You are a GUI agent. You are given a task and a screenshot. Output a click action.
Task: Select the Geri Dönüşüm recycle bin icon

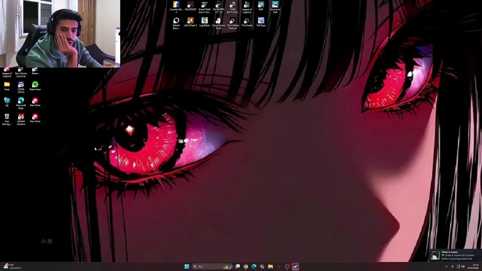point(7,119)
